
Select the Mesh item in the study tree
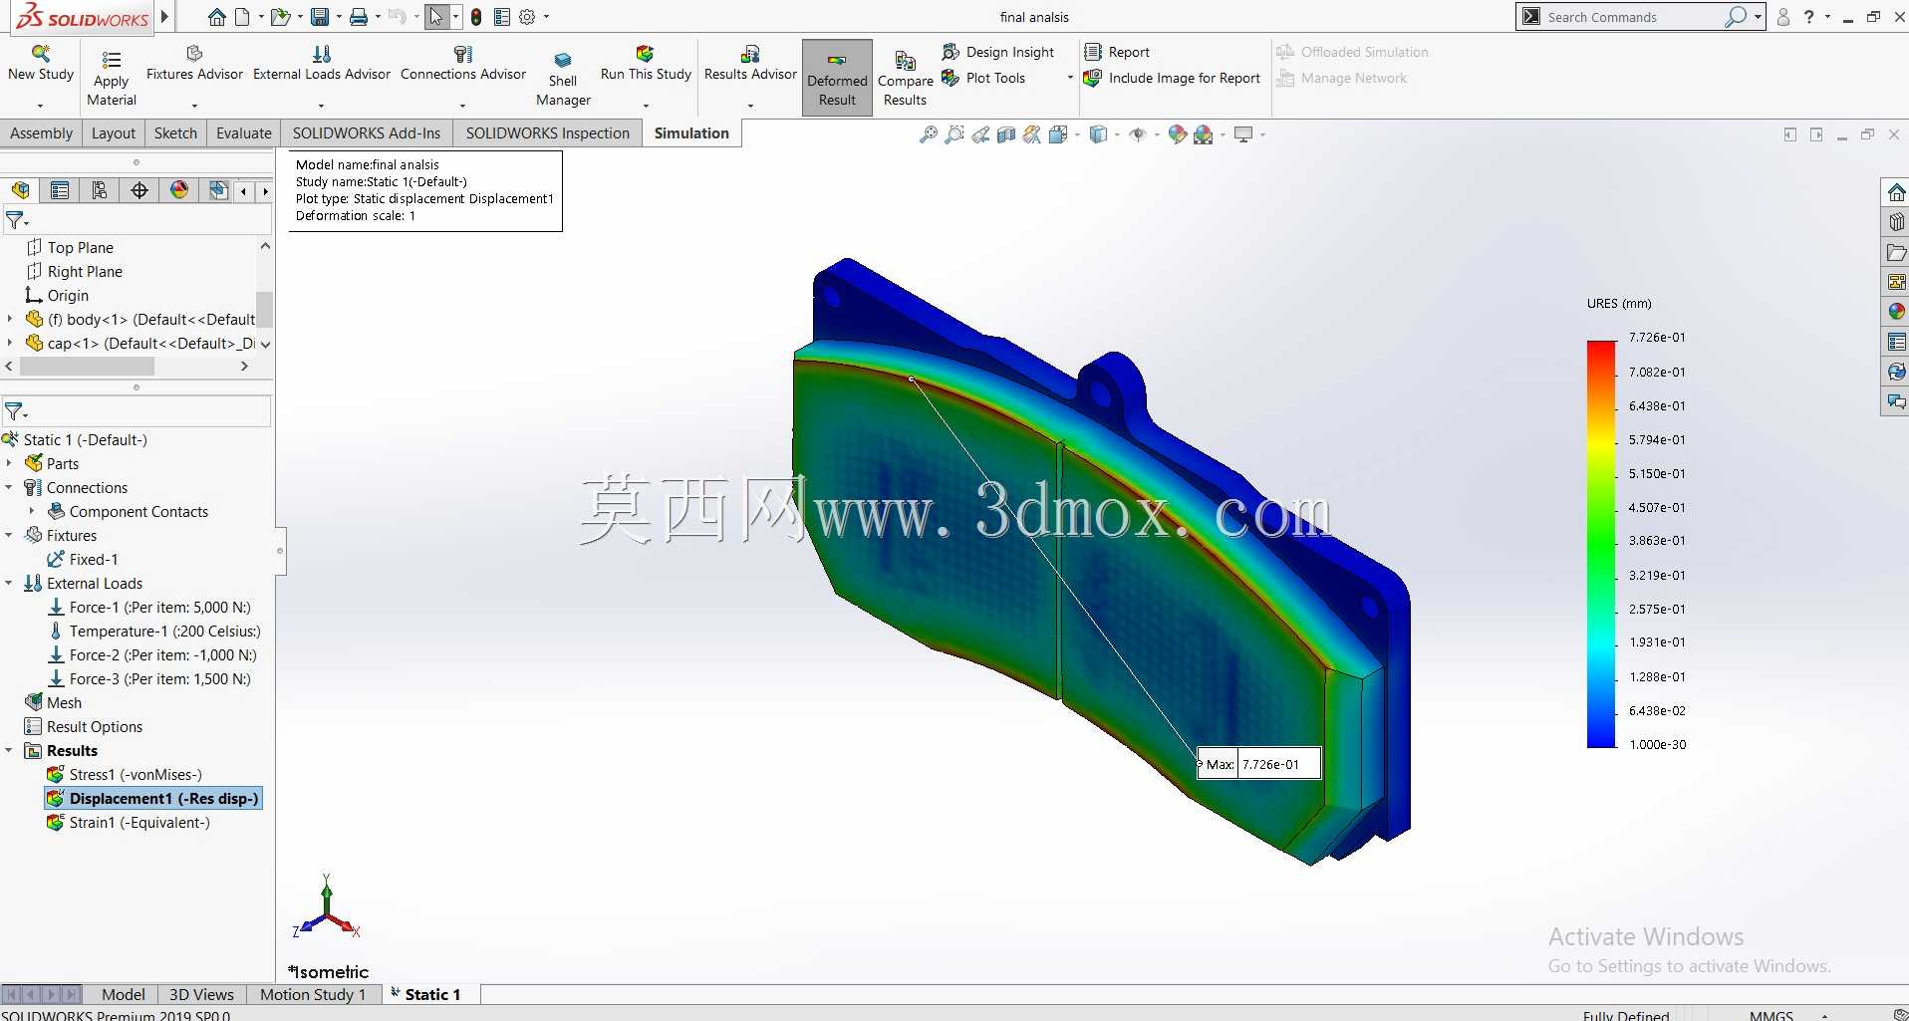pyautogui.click(x=54, y=702)
